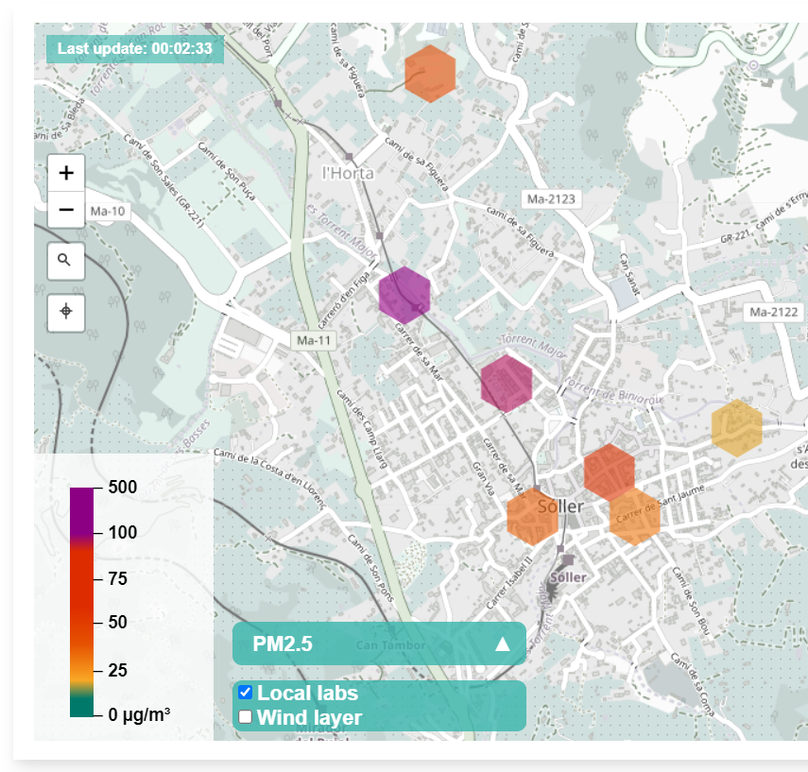
Task: Enable the Wind layer checkbox
Action: (246, 717)
